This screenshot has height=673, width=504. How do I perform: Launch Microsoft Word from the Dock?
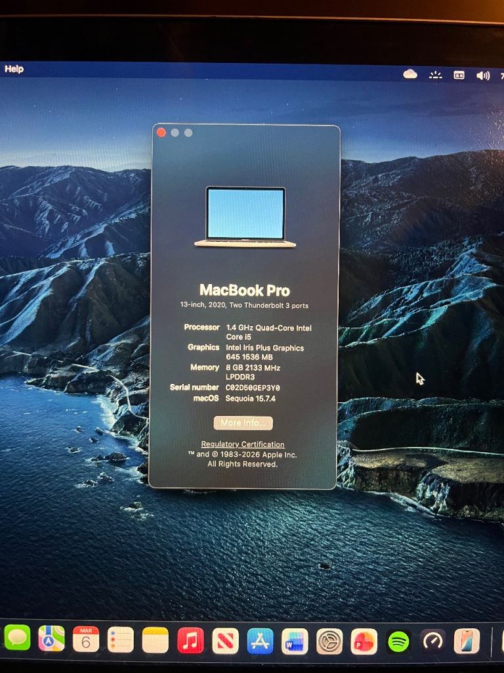point(295,641)
